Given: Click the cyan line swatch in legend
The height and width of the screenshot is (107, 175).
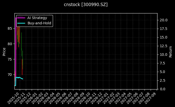Looking at the screenshot, I should point(21,23).
